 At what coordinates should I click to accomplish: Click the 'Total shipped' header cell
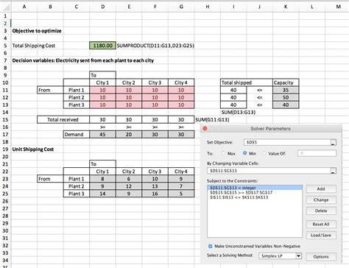pyautogui.click(x=247, y=82)
